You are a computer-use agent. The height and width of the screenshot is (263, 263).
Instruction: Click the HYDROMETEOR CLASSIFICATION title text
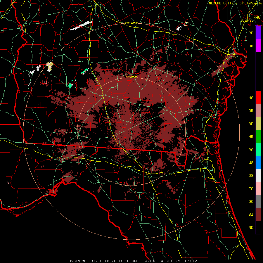(103, 261)
